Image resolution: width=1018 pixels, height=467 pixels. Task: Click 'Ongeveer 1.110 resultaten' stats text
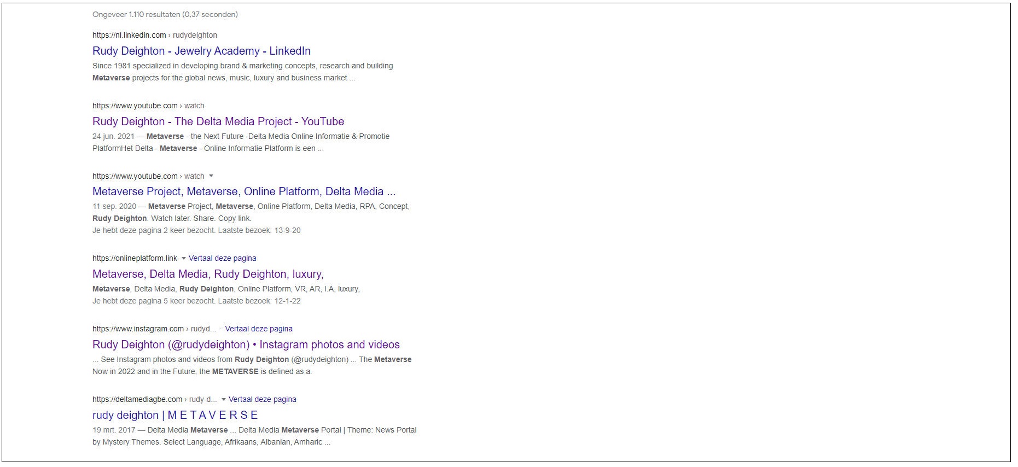pyautogui.click(x=165, y=14)
